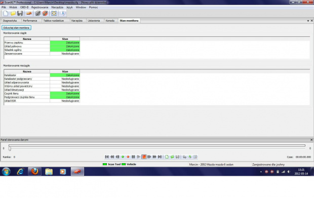Screen dimensions: 314x198
Task: Click the gray connect plug icon
Action: click(x=38, y=14)
